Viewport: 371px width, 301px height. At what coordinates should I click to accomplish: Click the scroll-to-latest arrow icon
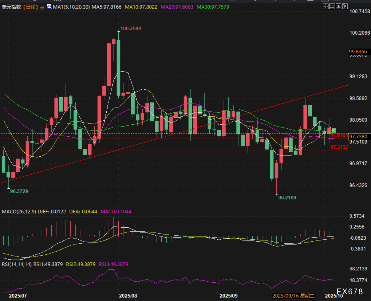[345, 6]
